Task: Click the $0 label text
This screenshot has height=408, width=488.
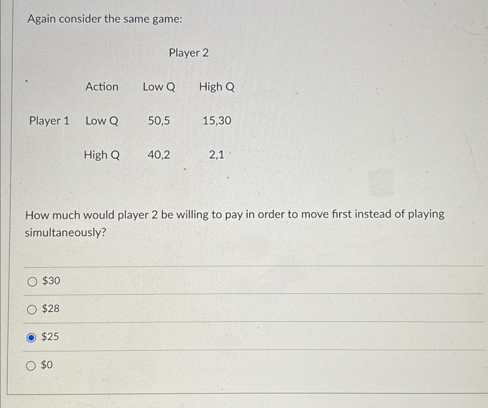Action: (x=47, y=365)
